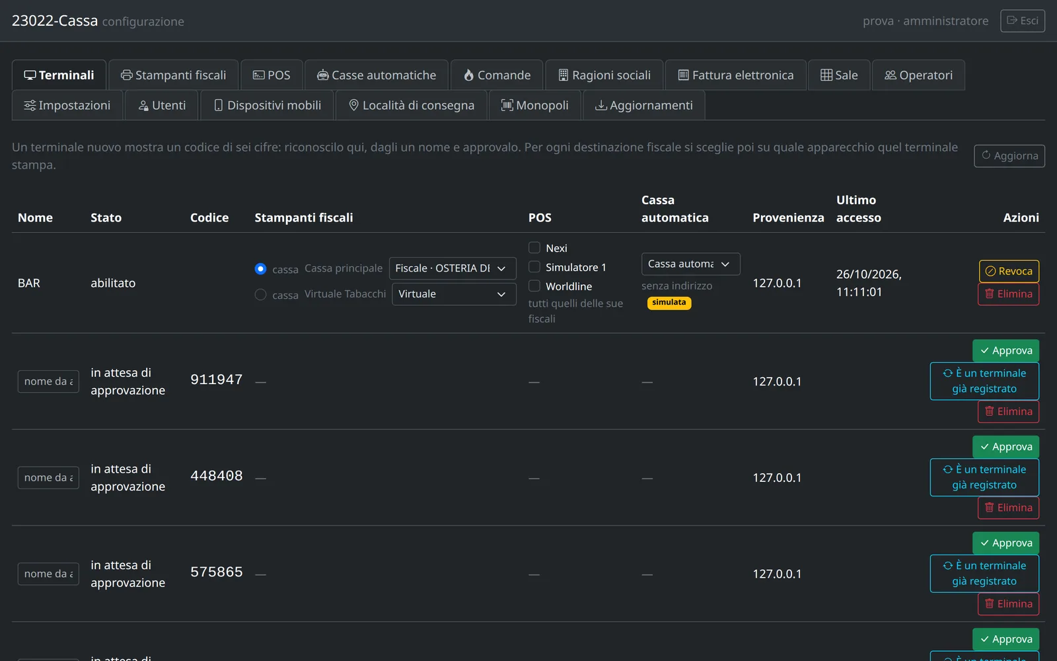Open the Fattura elettronica tab

click(x=735, y=75)
